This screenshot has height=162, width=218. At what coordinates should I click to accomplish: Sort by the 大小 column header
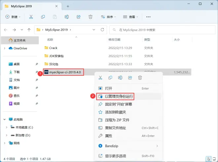tap(177, 40)
